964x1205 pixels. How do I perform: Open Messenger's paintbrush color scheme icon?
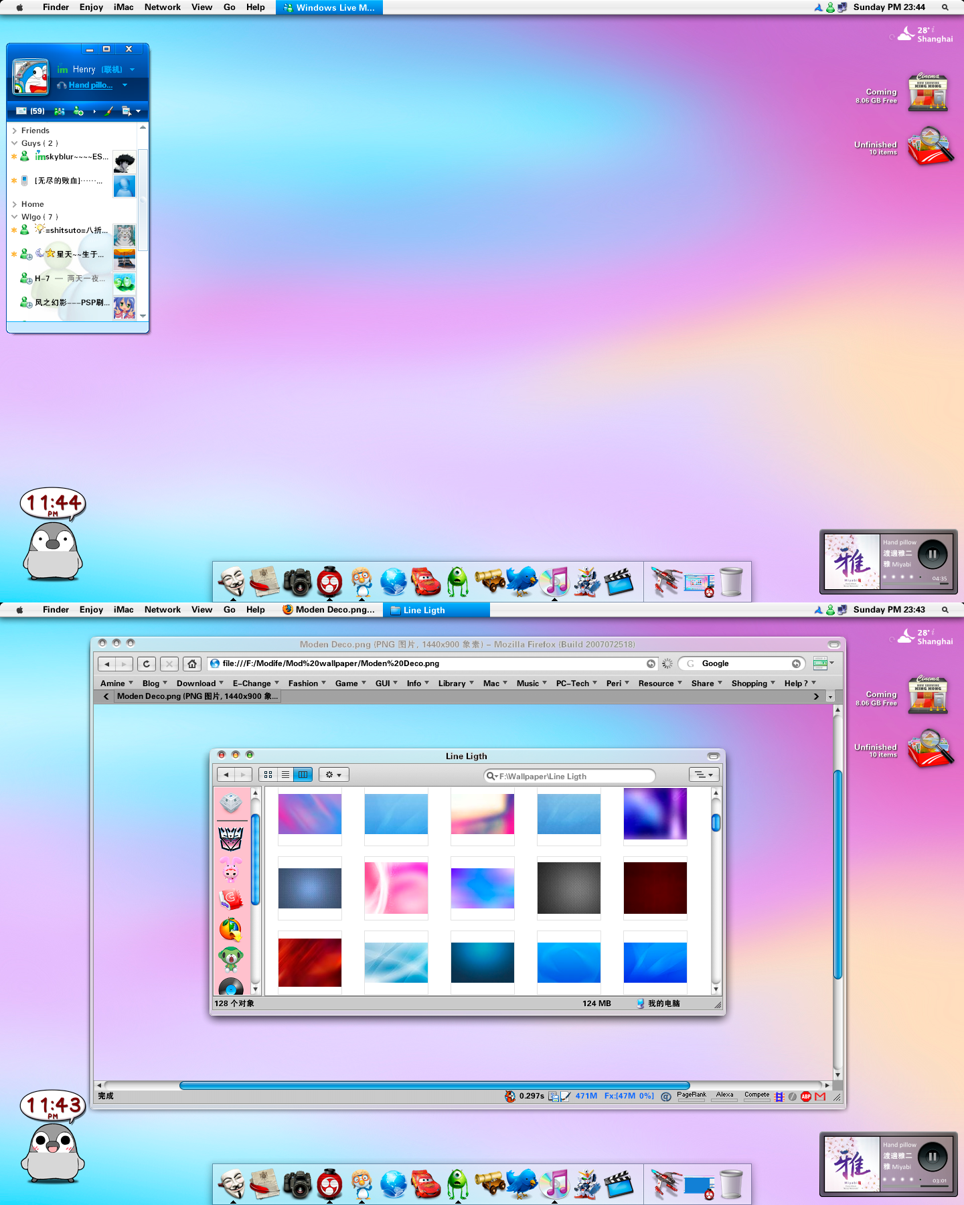108,111
